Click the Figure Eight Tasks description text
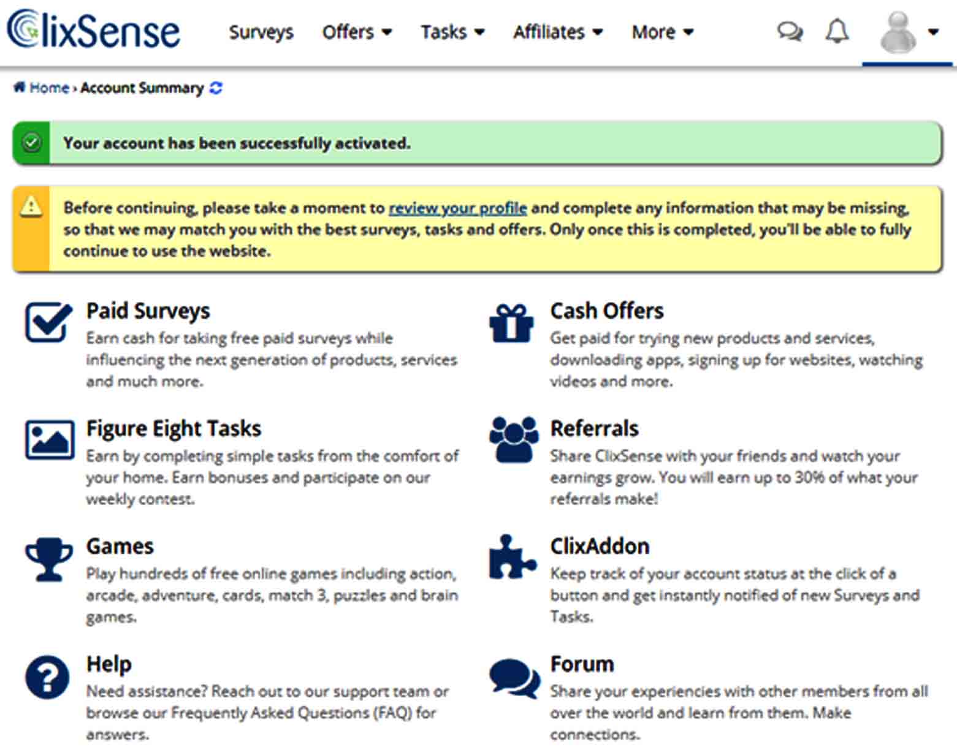Image resolution: width=957 pixels, height=750 pixels. (x=272, y=477)
